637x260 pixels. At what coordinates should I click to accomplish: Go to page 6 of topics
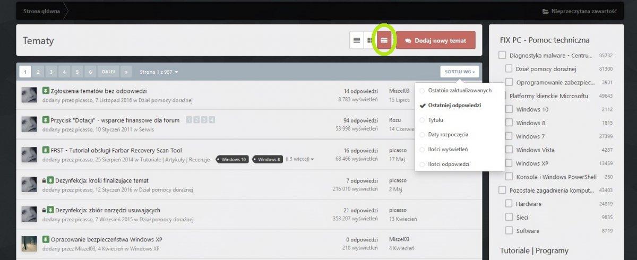point(90,72)
